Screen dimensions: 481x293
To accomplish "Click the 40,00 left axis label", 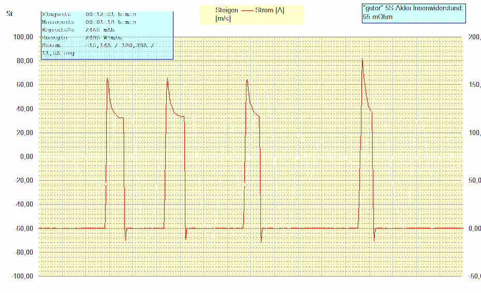I will (x=24, y=109).
